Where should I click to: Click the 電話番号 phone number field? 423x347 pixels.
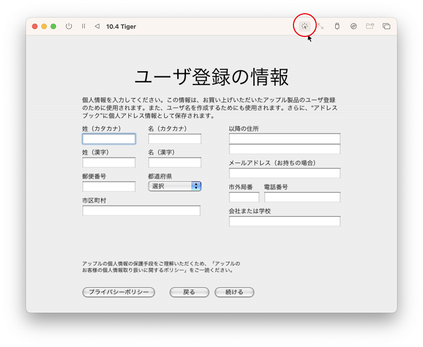pos(302,197)
